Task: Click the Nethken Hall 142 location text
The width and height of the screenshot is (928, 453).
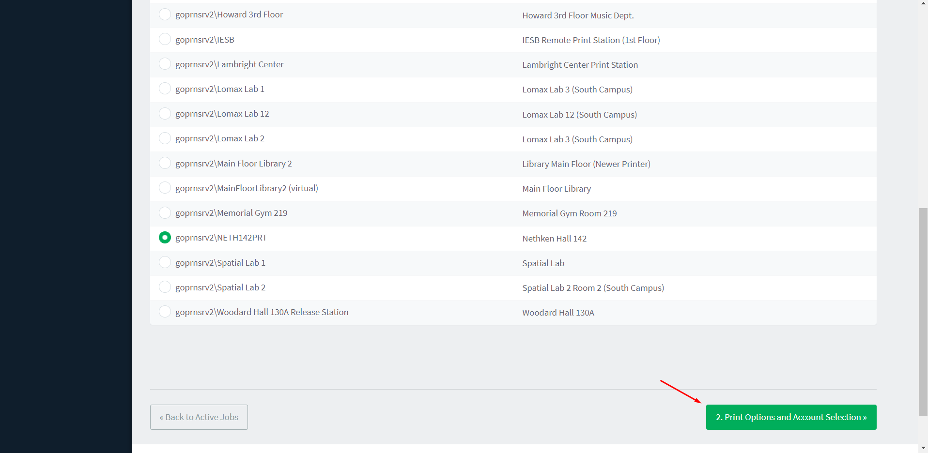Action: 554,239
